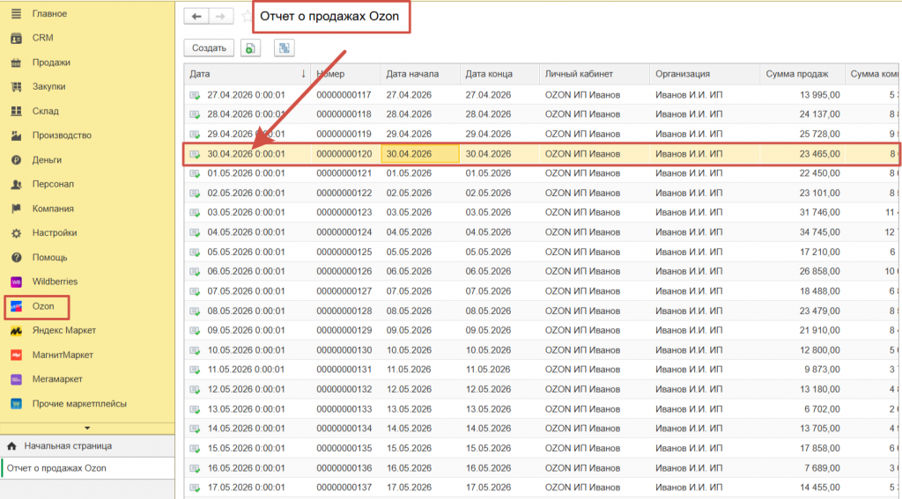Open the Ozon menu section
Image resolution: width=902 pixels, height=499 pixels.
43,306
